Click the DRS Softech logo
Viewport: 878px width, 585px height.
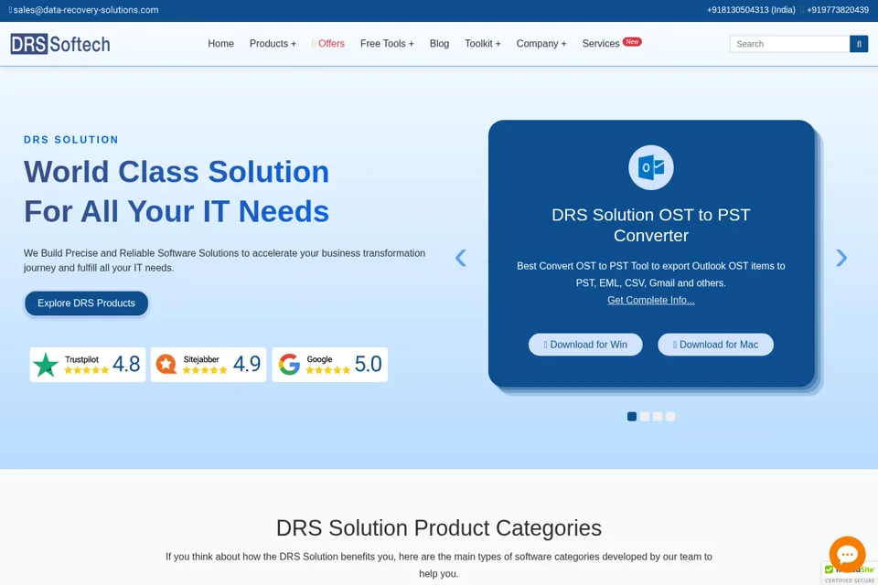(x=60, y=44)
